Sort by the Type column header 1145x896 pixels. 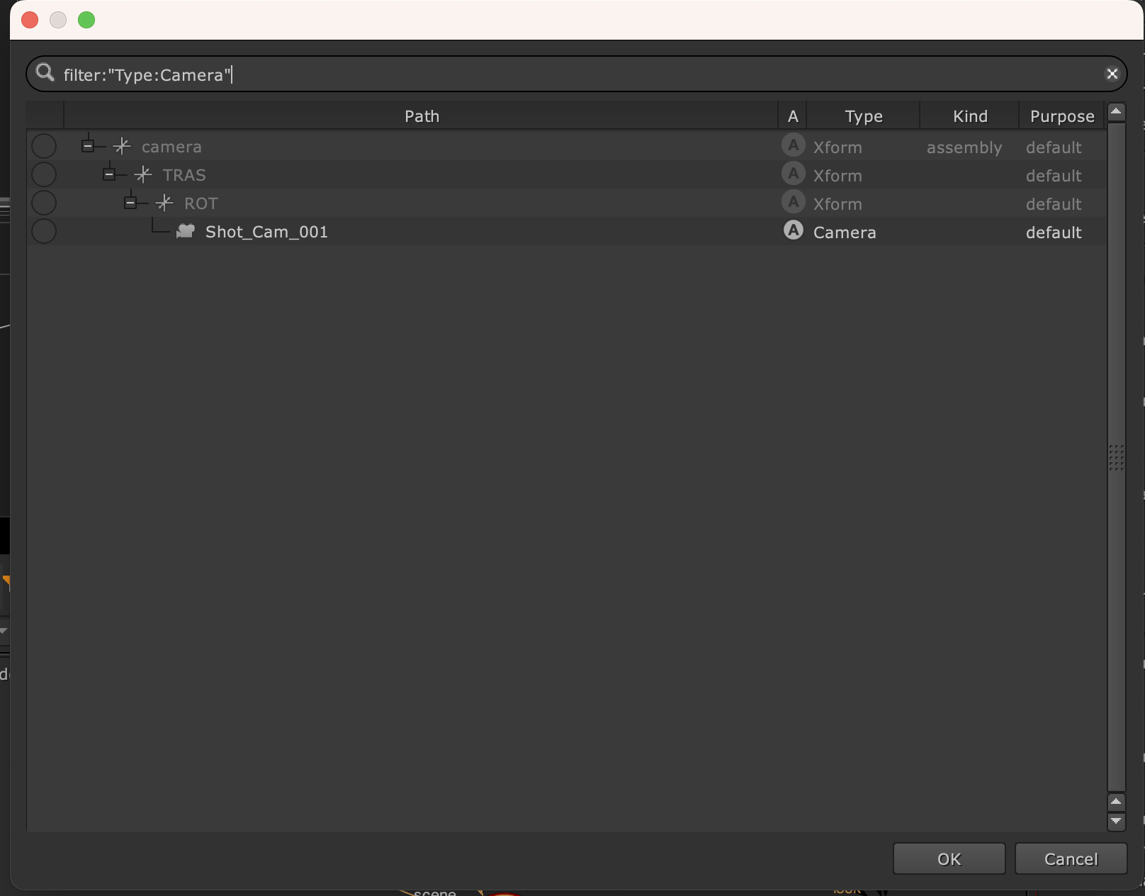pyautogui.click(x=863, y=116)
